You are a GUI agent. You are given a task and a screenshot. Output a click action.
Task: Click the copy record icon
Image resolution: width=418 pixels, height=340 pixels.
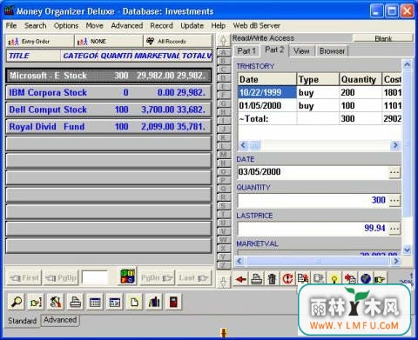[x=303, y=279]
